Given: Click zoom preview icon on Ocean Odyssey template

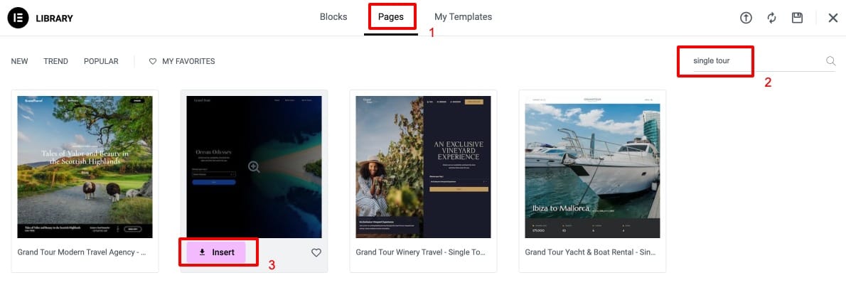Looking at the screenshot, I should (254, 167).
